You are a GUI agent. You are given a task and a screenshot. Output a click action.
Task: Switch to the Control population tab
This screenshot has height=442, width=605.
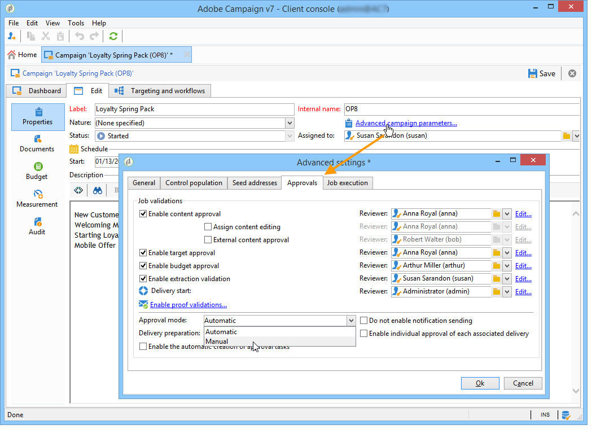(x=194, y=183)
